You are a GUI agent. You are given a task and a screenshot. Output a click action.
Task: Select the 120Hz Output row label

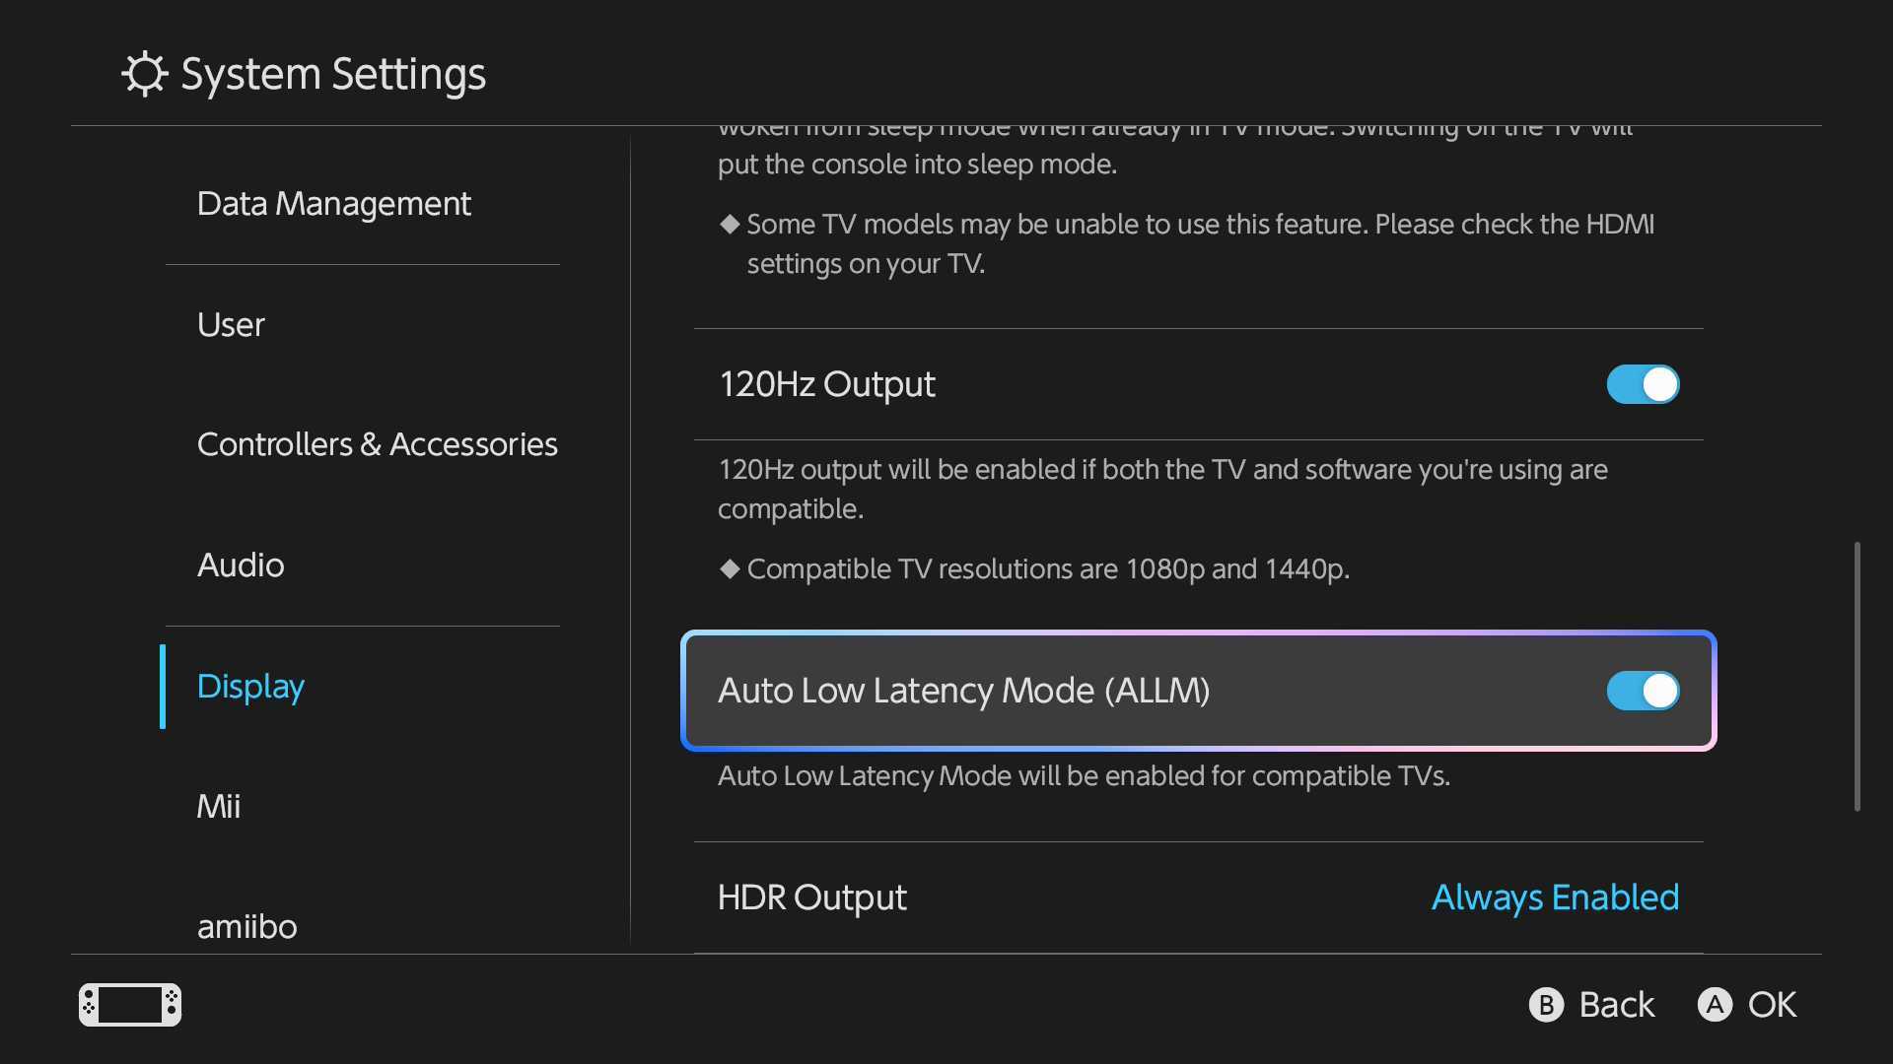(x=827, y=384)
